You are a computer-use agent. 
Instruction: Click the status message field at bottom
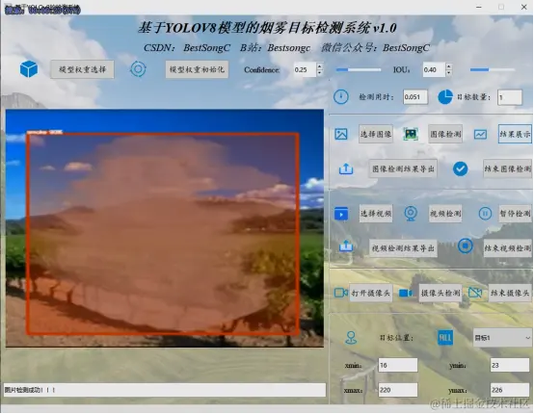165,390
